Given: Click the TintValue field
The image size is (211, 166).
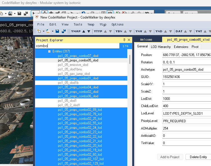Looking at the screenshot, I should (187, 143).
